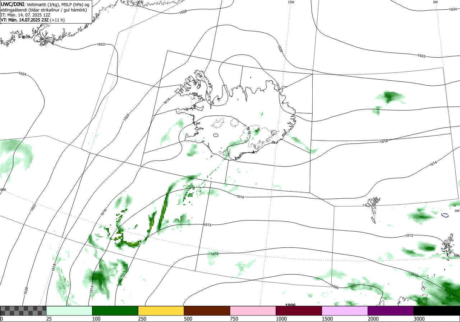Click the "eldingaábendi (bláar strikalínur / gul hámörk)" line
The height and width of the screenshot is (322, 460).
(x=43, y=10)
